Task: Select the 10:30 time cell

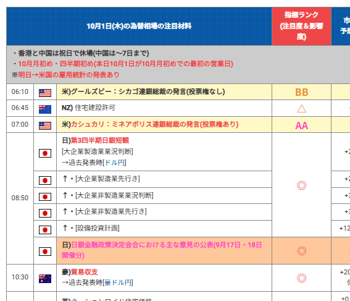Action: (20, 278)
